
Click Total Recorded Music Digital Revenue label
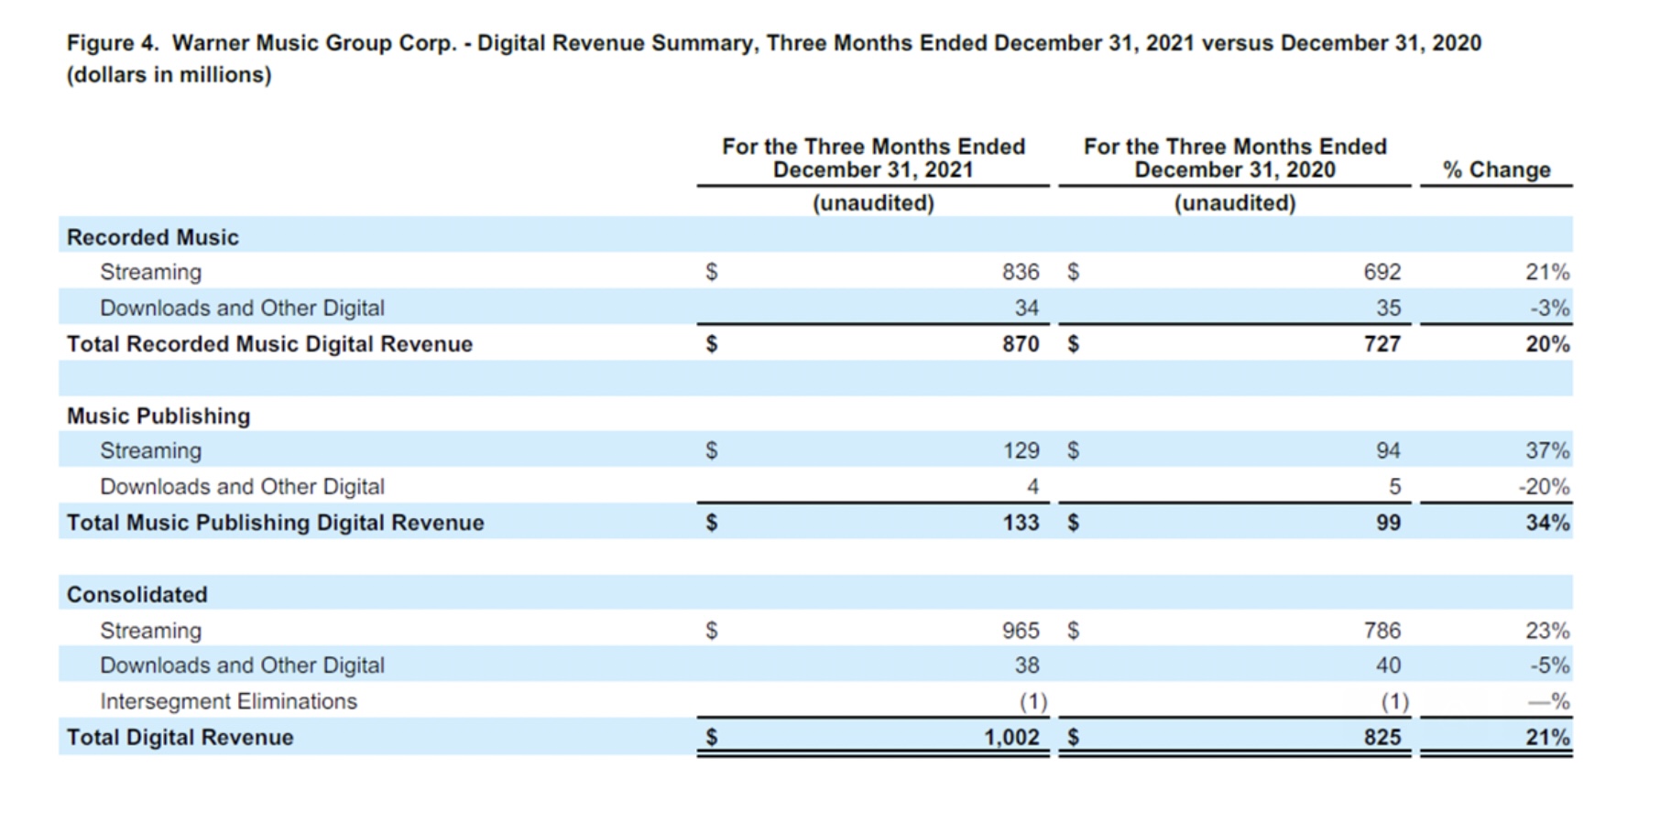[269, 344]
